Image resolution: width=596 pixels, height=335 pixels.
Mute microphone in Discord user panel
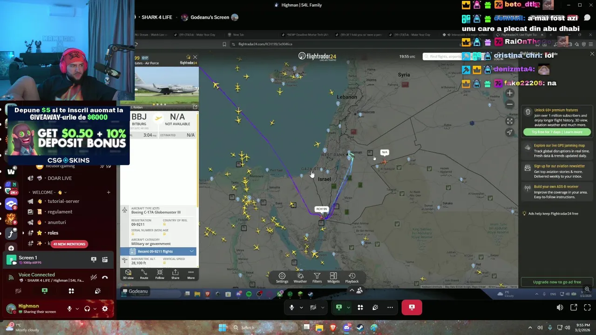[69, 308]
